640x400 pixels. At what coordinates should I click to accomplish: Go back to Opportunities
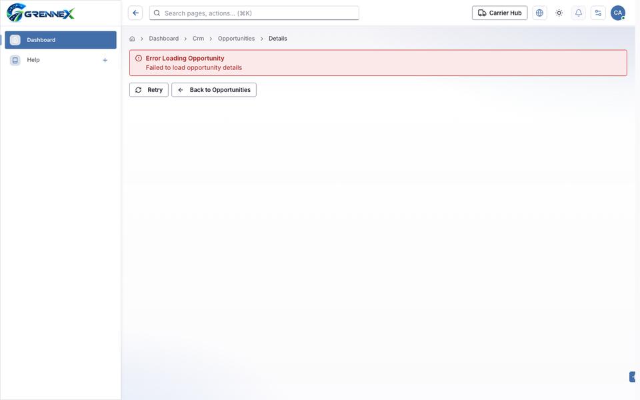point(214,90)
